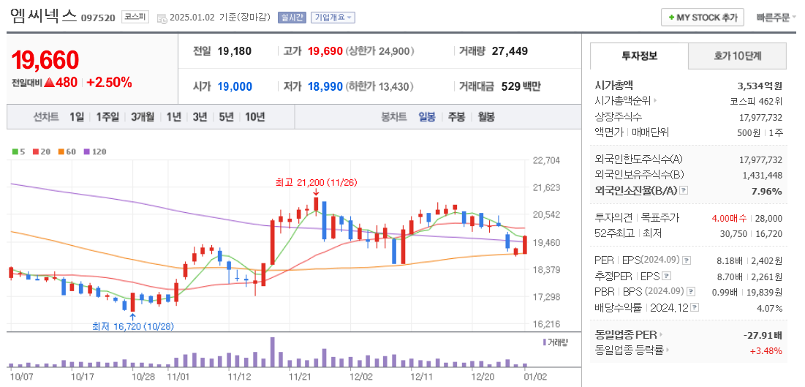Click the clock icon beside the date
This screenshot has width=805, height=387.
pyautogui.click(x=162, y=18)
